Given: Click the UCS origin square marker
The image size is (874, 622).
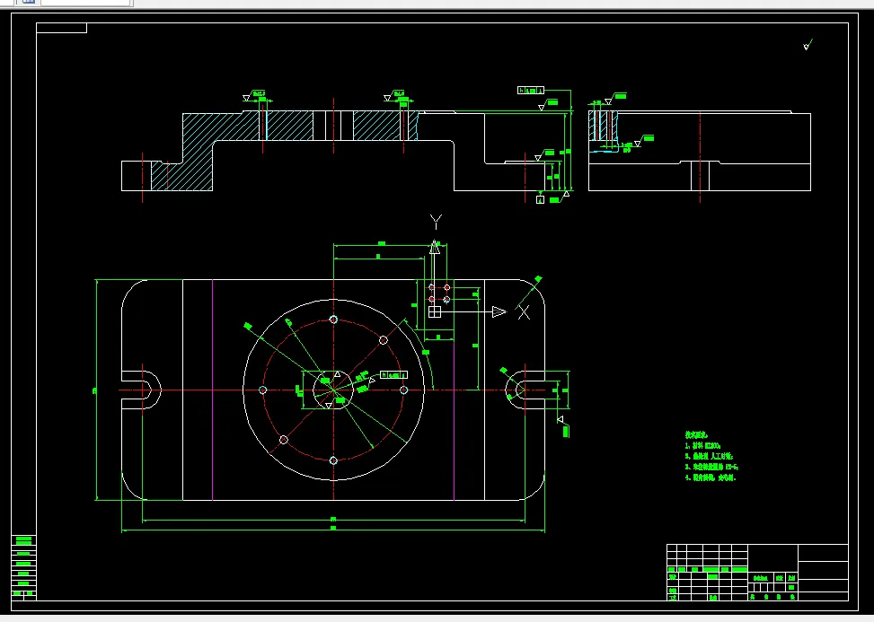Looking at the screenshot, I should point(435,311).
